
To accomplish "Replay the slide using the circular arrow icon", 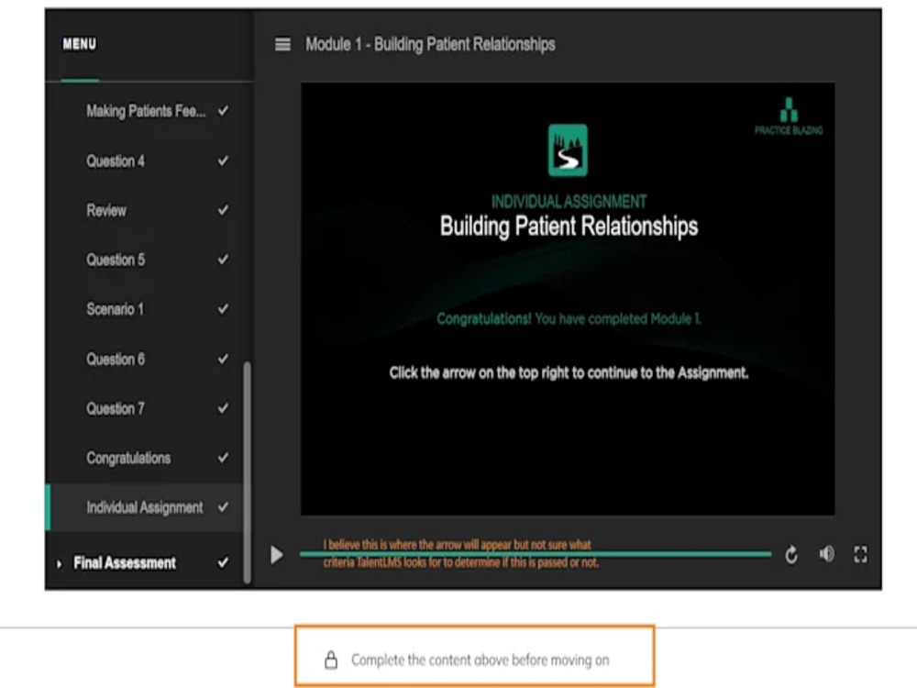I will pyautogui.click(x=791, y=555).
